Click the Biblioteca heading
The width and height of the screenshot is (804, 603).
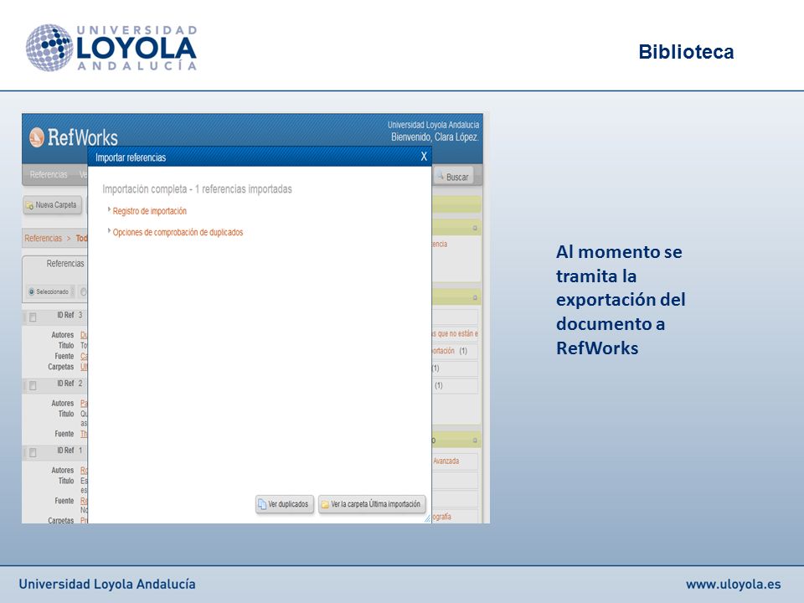coord(686,52)
